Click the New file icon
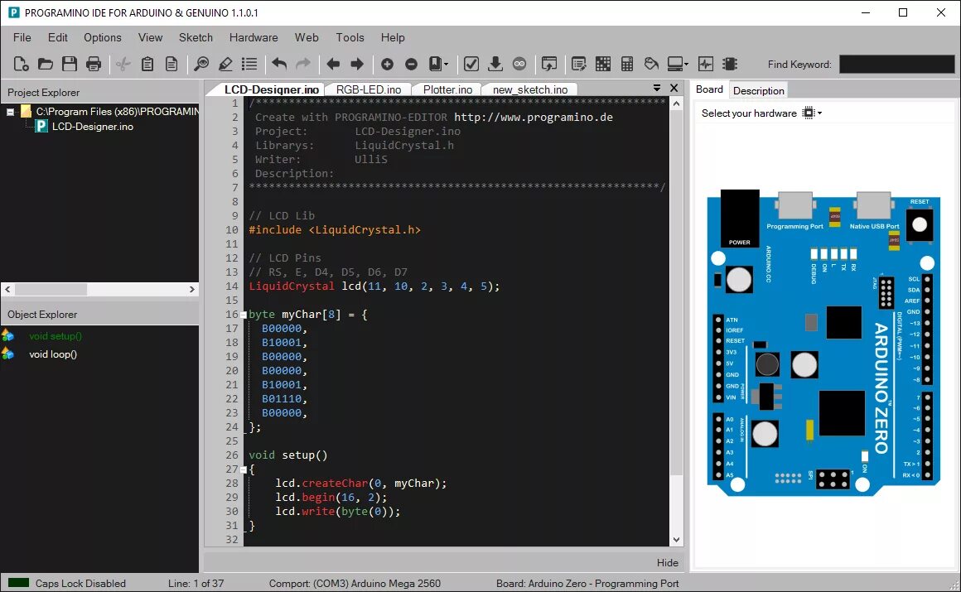This screenshot has height=592, width=961. [x=22, y=64]
